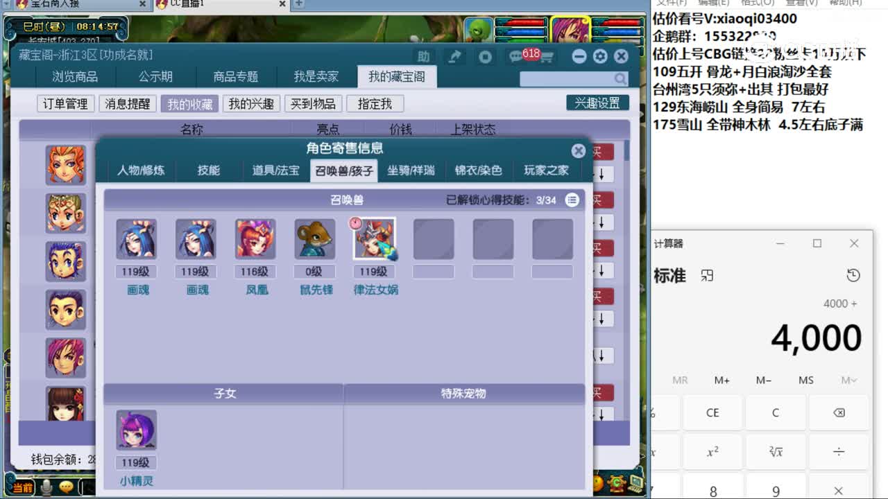Open the 兴趣设置 button
Screen dimensions: 888x499
point(597,103)
